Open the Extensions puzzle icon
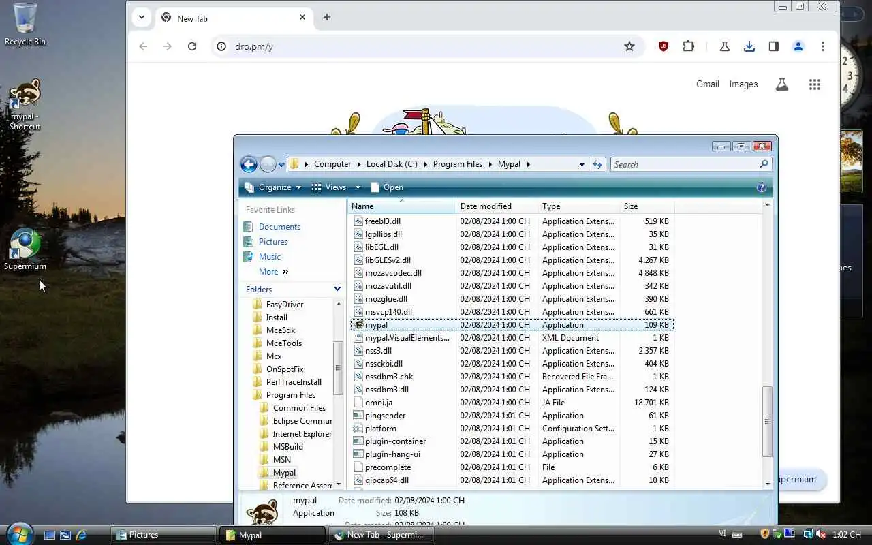 pyautogui.click(x=689, y=46)
